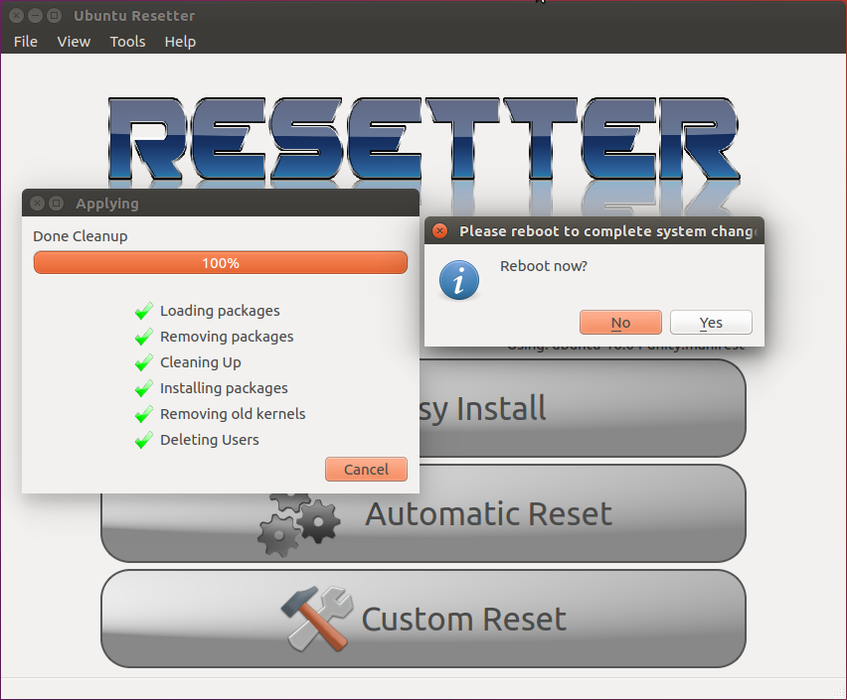Click the checkmark beside Removing packages

(x=144, y=337)
